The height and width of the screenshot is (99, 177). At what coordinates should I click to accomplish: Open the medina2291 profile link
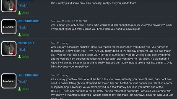[x=26, y=43]
